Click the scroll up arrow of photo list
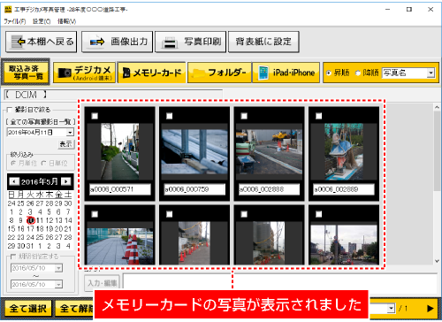442x322 pixels. [x=437, y=107]
